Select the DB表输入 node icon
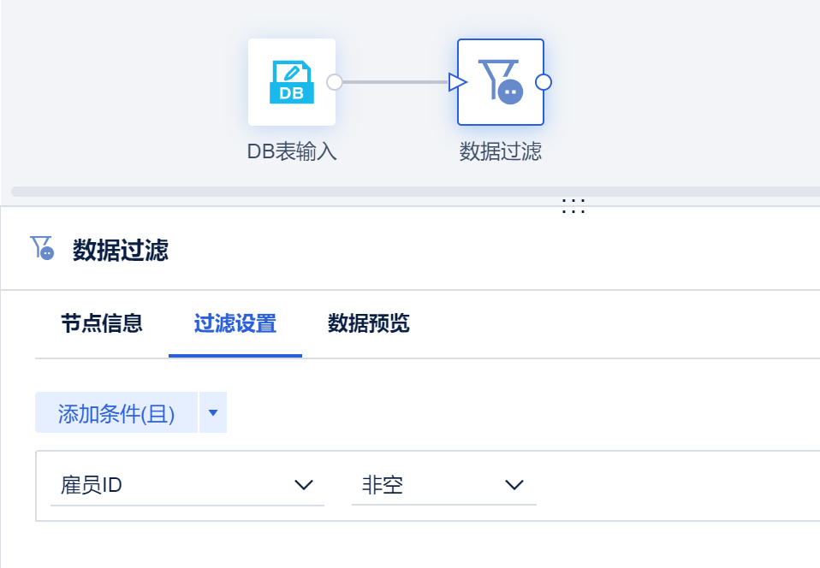The width and height of the screenshot is (820, 568). coord(291,82)
